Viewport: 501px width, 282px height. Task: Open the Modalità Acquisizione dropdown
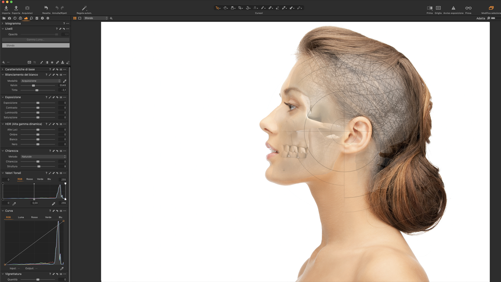pos(41,81)
